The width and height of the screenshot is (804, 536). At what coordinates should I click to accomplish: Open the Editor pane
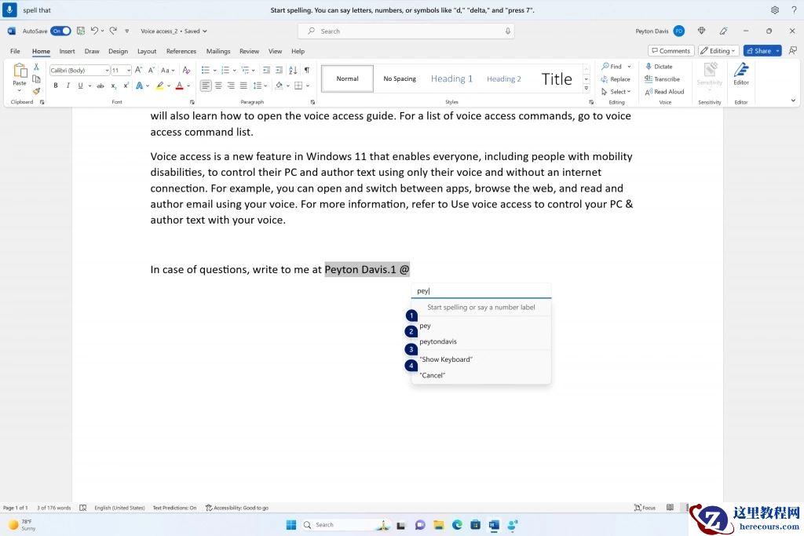(x=740, y=76)
